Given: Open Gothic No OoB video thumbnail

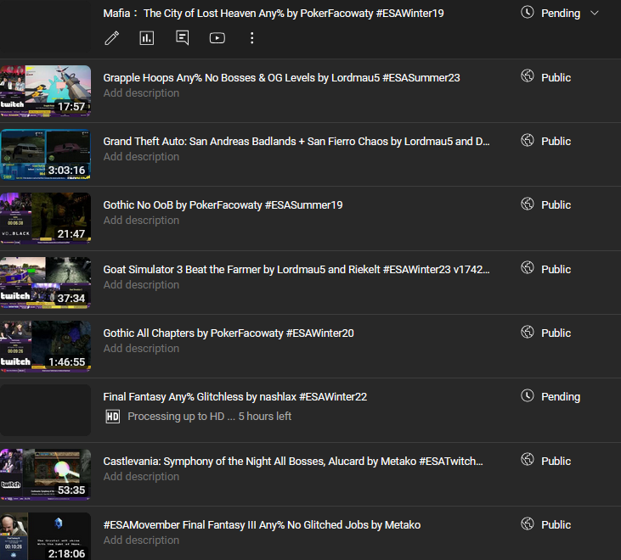Looking at the screenshot, I should [x=46, y=218].
